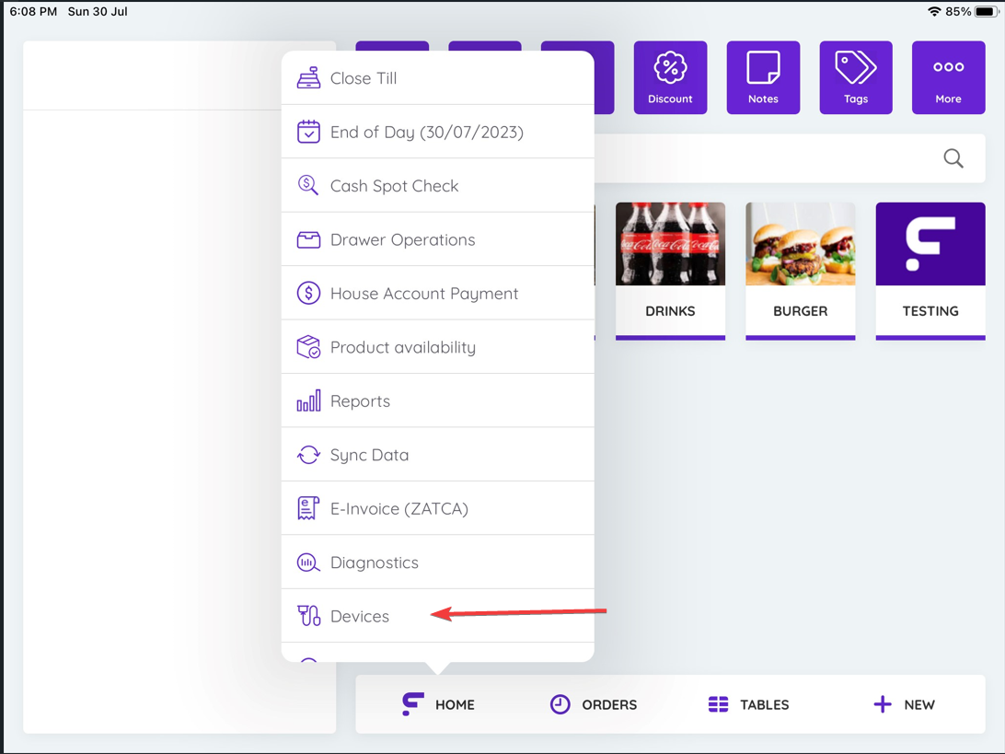1005x754 pixels.
Task: Open the Discount tool
Action: (x=670, y=77)
